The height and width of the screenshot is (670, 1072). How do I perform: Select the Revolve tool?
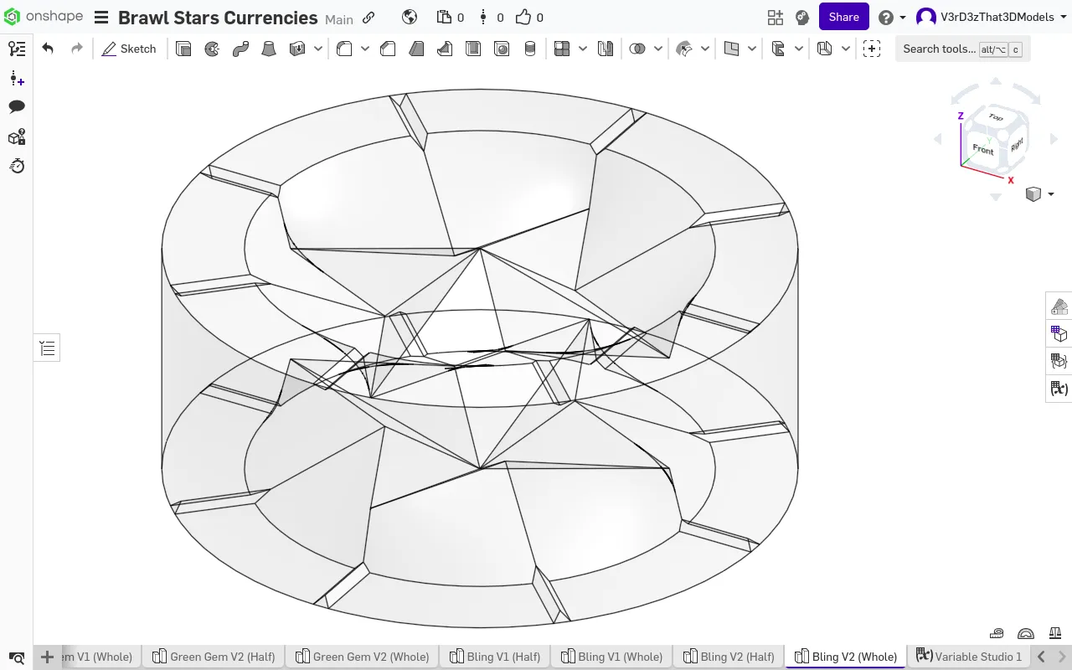tap(212, 49)
